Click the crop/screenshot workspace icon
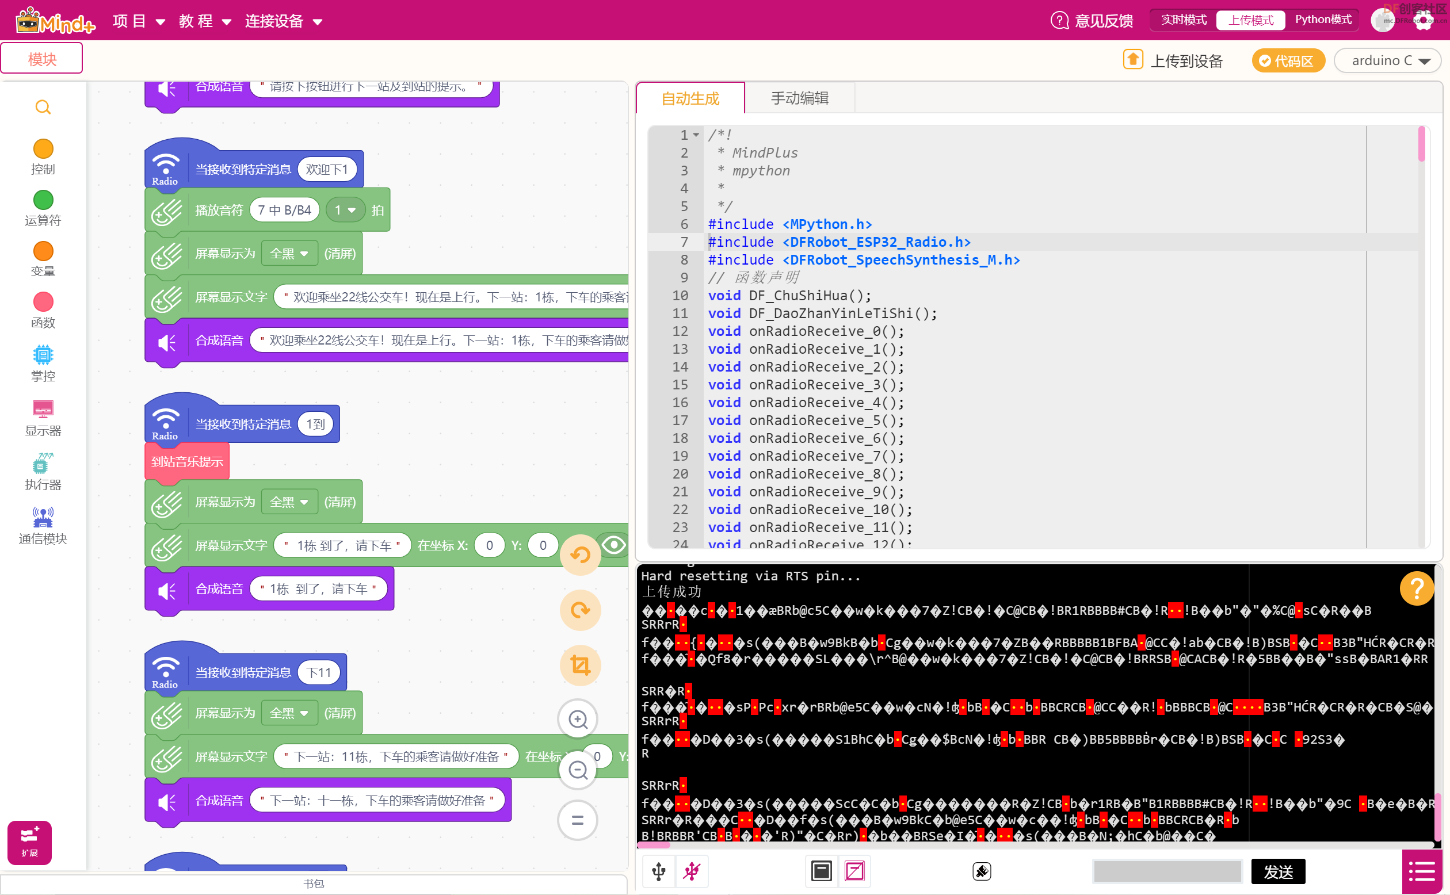 tap(579, 665)
